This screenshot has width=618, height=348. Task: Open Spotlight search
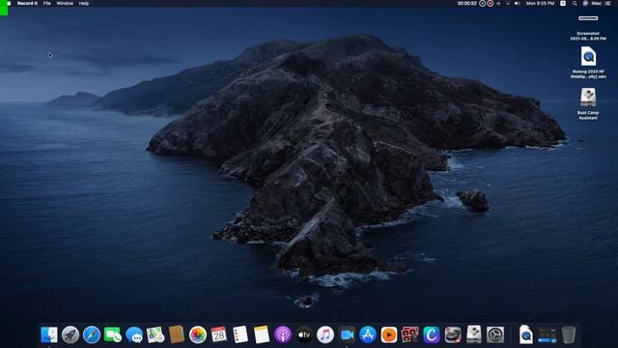[x=575, y=3]
